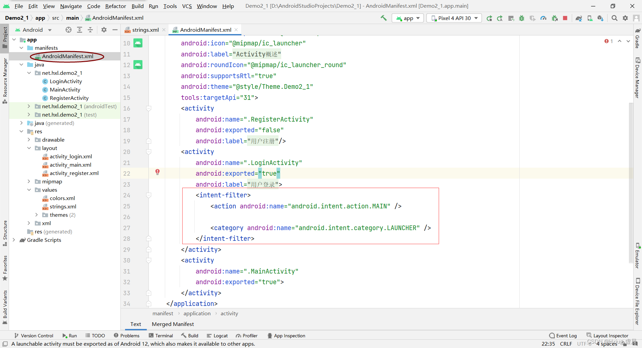642x348 pixels.
Task: Toggle the Gradle side panel
Action: 638,38
